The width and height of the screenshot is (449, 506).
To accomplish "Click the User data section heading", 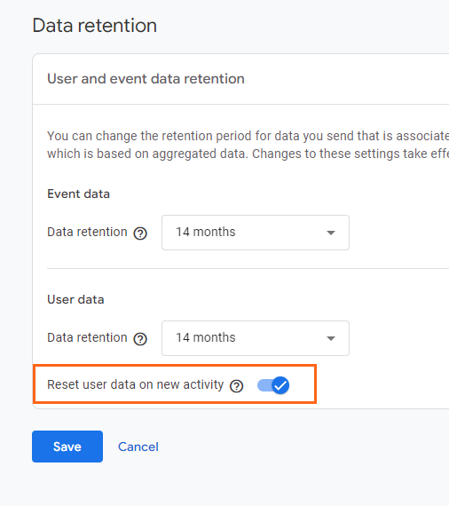I will tap(75, 299).
